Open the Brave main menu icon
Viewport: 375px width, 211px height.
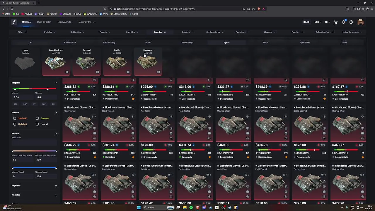[371, 9]
